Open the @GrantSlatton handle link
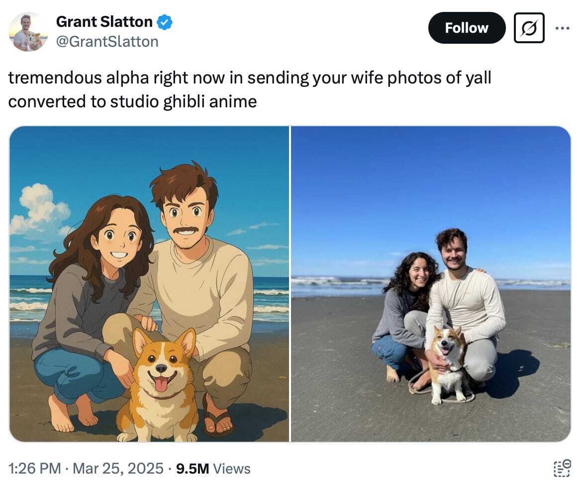Screen dimensions: 585x487 pos(107,42)
